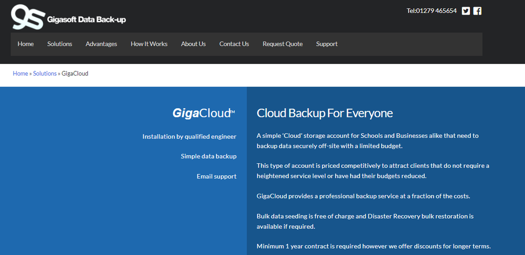Image resolution: width=525 pixels, height=255 pixels.
Task: Click the Cloud Backup For Everyone heading
Action: point(325,113)
